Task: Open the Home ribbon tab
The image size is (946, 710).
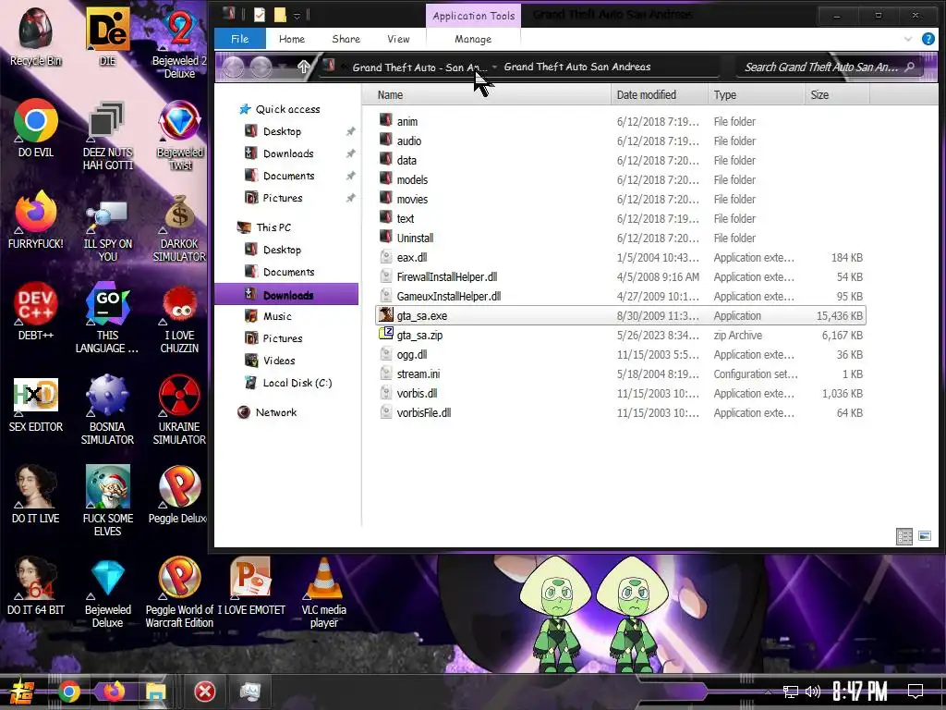Action: tap(291, 39)
